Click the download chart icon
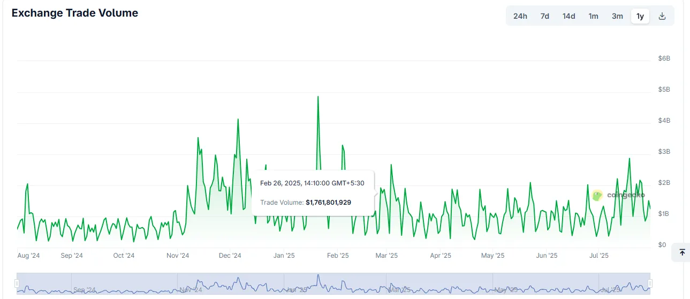This screenshot has width=690, height=299. click(x=662, y=16)
